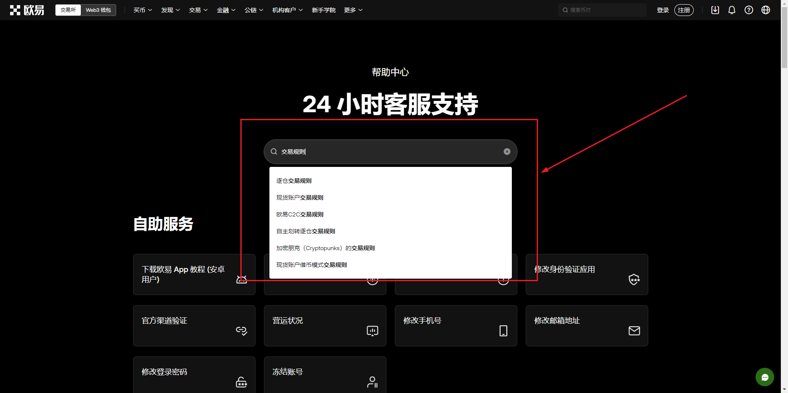This screenshot has width=788, height=393.
Task: Click the phone icon on 修改手机号 card
Action: pos(503,331)
